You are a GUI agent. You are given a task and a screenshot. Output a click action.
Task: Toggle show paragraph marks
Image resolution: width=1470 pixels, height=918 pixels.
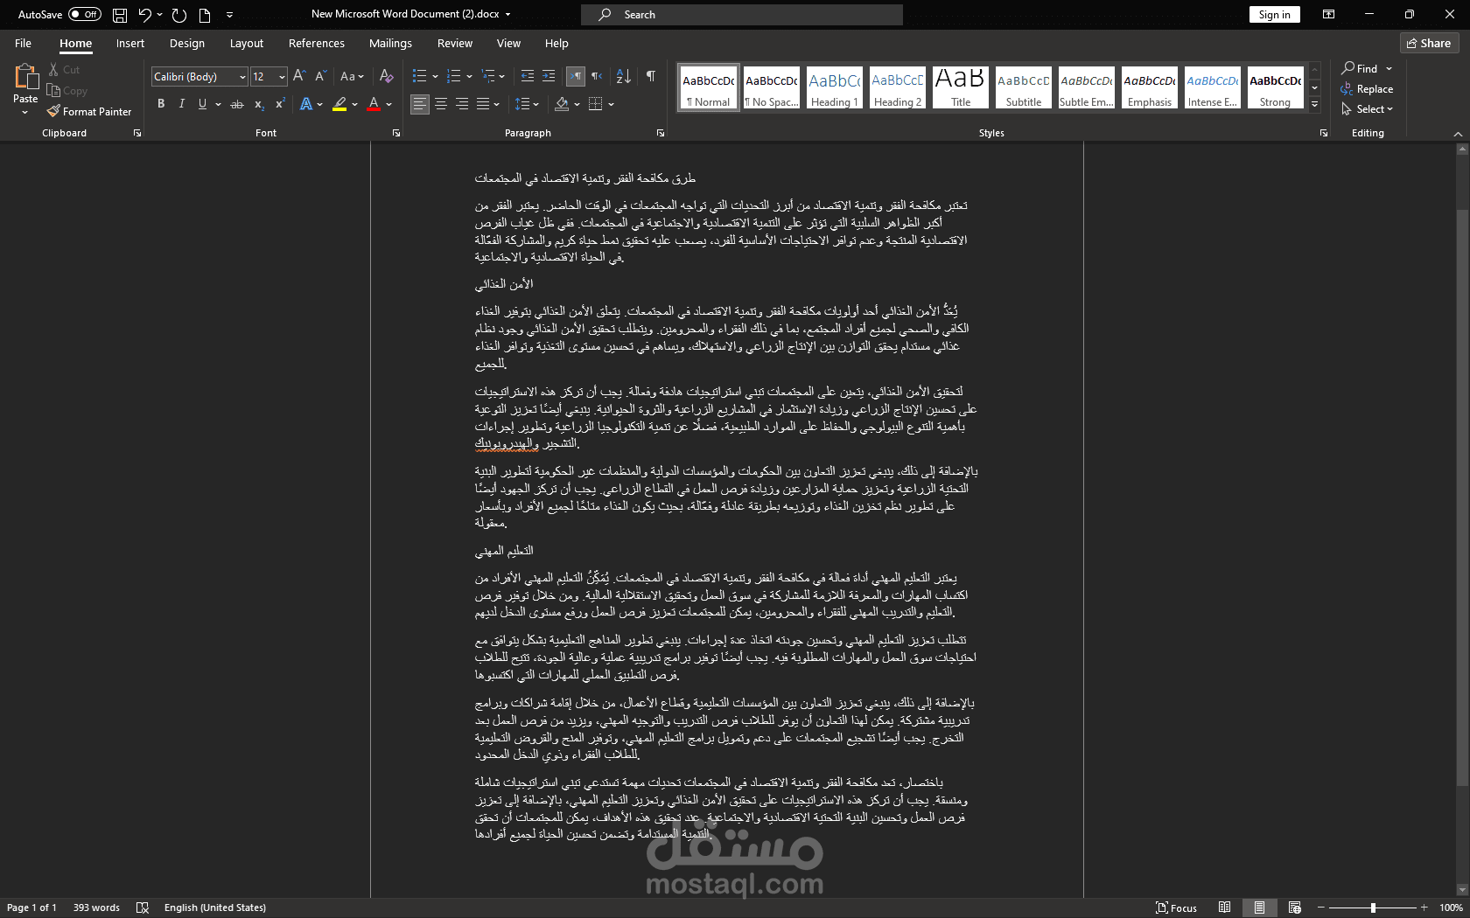651,76
